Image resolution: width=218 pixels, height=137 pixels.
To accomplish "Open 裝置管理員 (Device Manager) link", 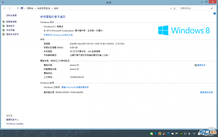I will click(11, 22).
